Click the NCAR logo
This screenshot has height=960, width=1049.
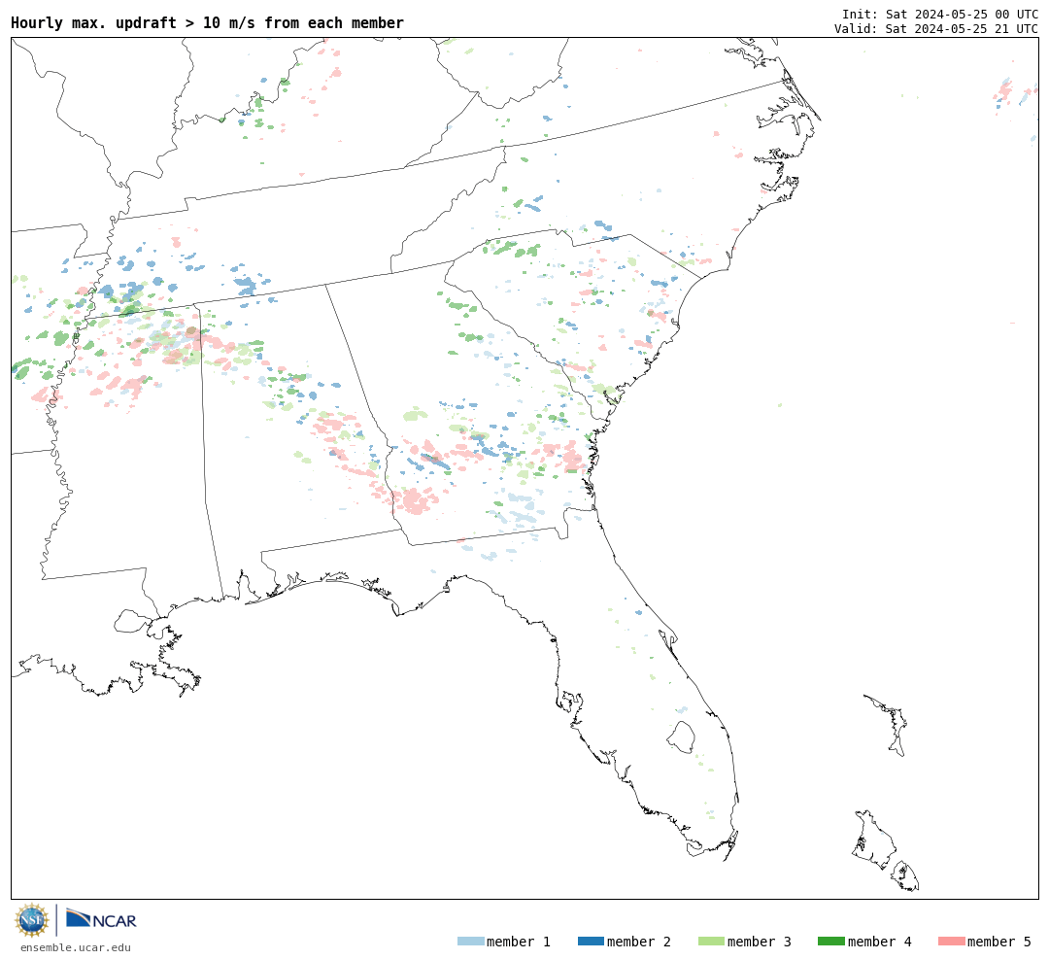click(102, 918)
